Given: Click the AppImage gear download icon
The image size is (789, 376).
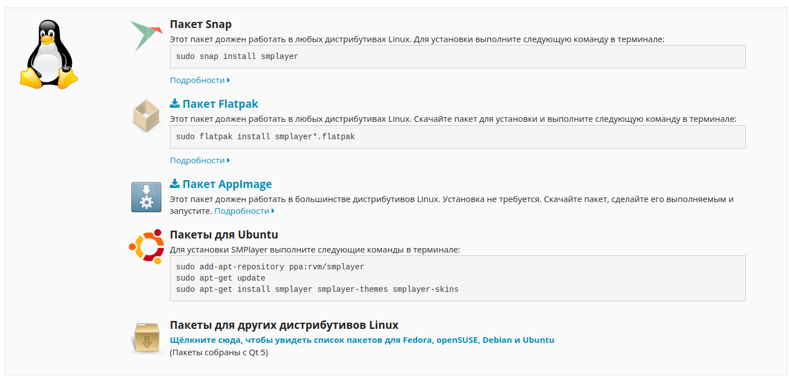Looking at the screenshot, I should click(x=146, y=196).
